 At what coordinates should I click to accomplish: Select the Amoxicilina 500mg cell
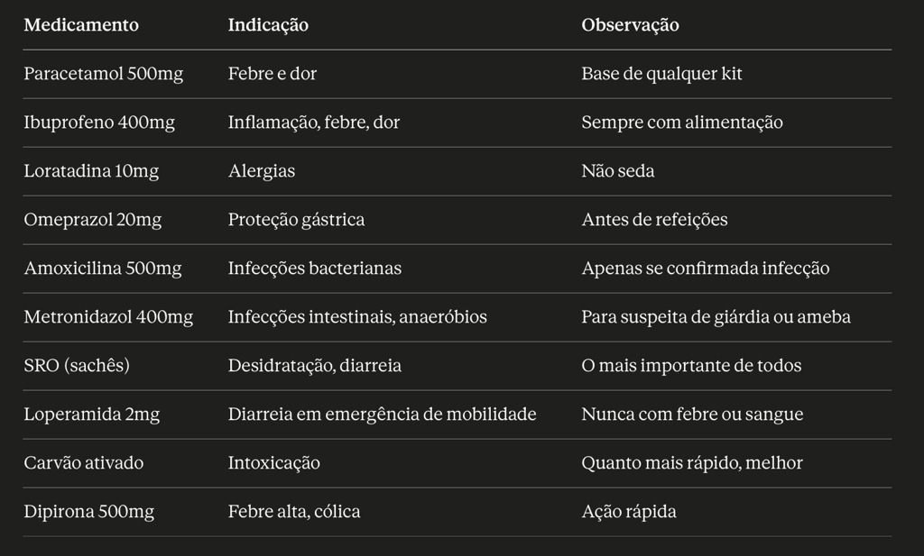103,269
